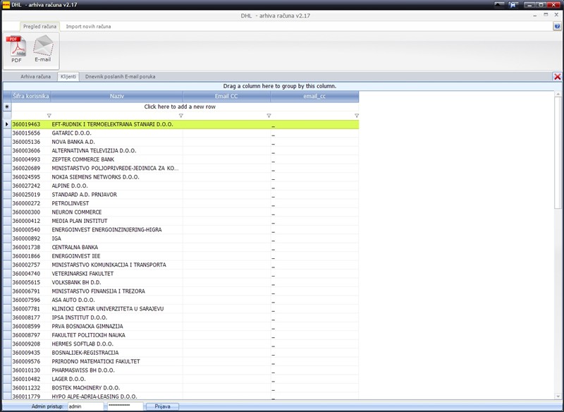Select STANDARD A.D. PRNJAVOR cell

pos(117,195)
